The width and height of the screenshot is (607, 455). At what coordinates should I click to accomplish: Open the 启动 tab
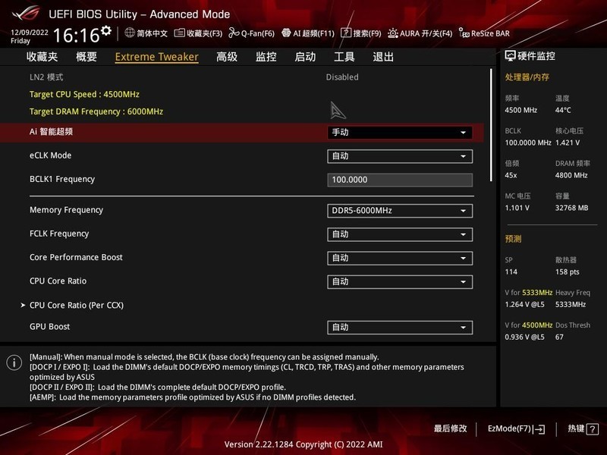305,57
